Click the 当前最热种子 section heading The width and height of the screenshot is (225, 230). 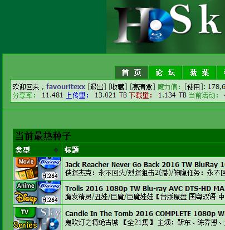(43, 136)
